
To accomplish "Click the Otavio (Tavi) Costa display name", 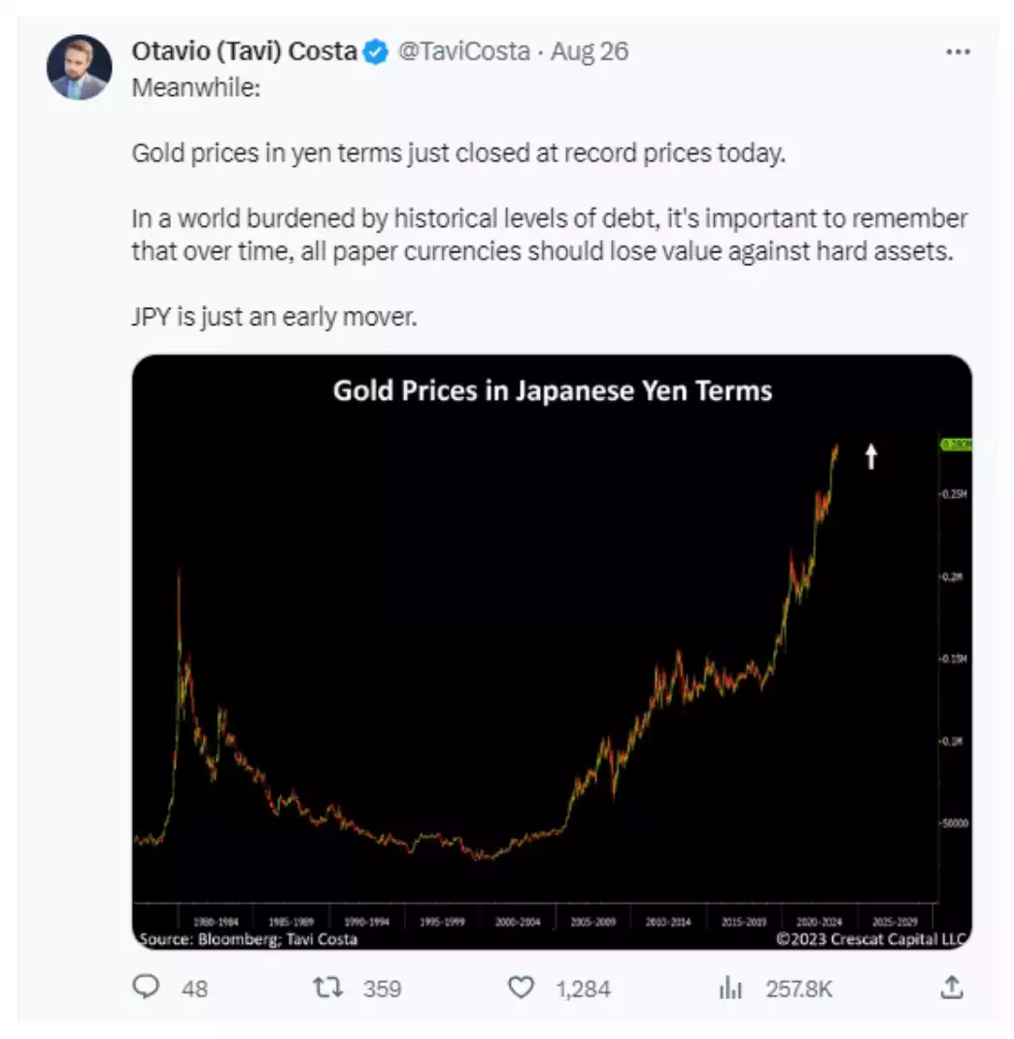I will click(244, 51).
